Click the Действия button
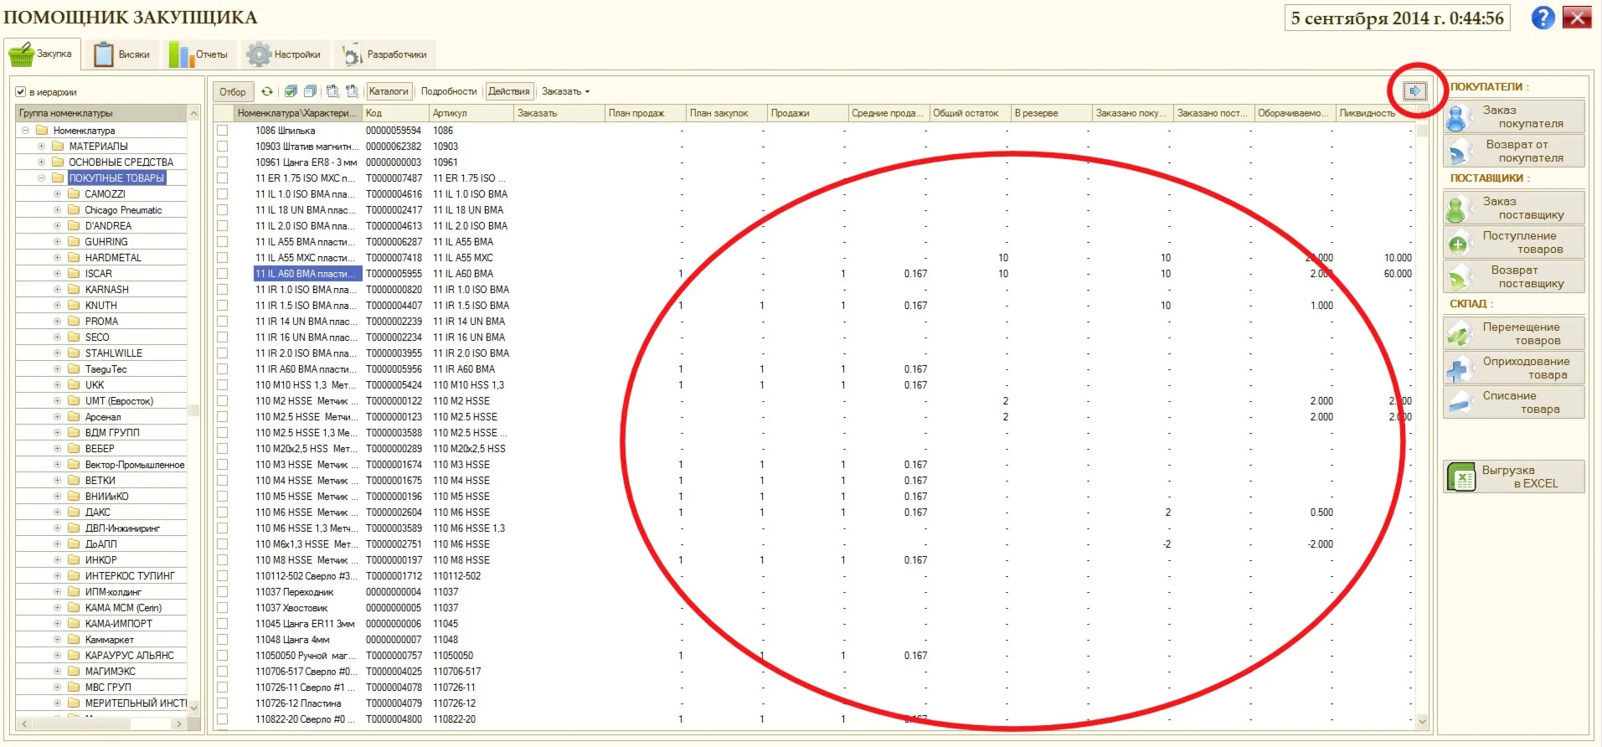Image resolution: width=1602 pixels, height=747 pixels. (509, 91)
